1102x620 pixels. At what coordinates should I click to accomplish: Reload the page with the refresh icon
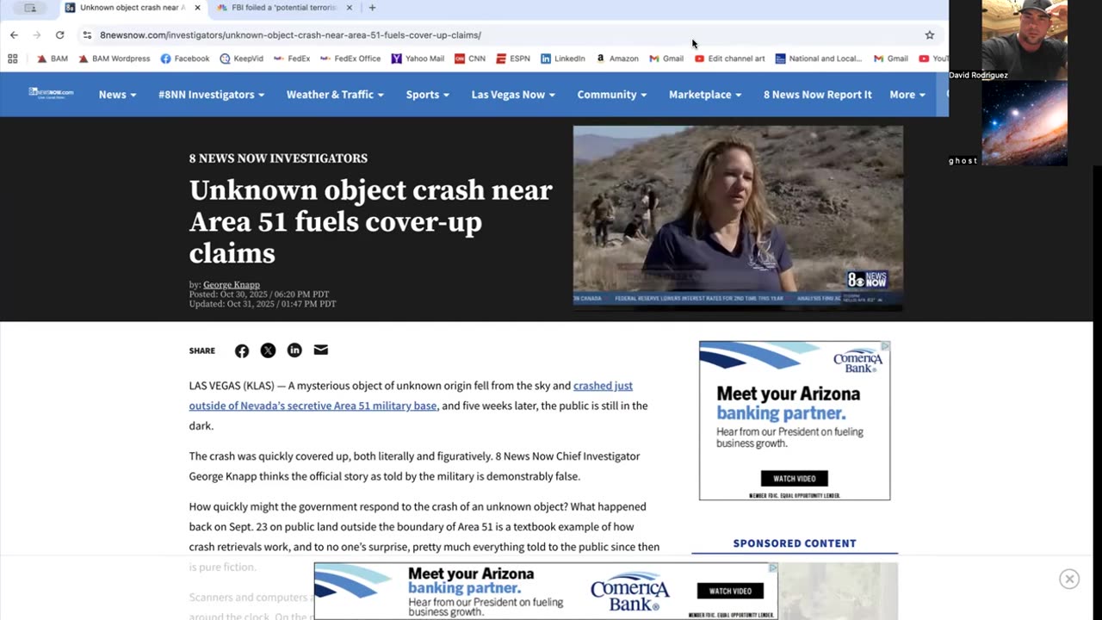(59, 34)
